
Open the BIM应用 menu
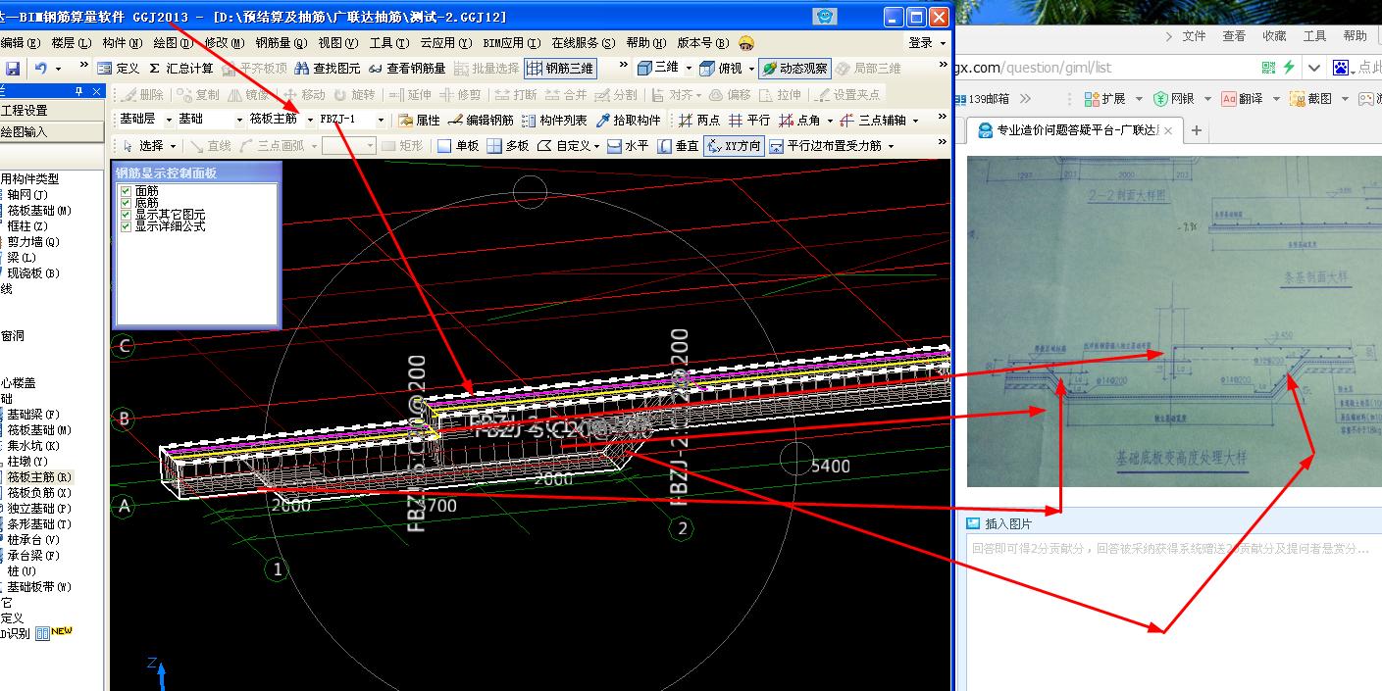pyautogui.click(x=511, y=43)
